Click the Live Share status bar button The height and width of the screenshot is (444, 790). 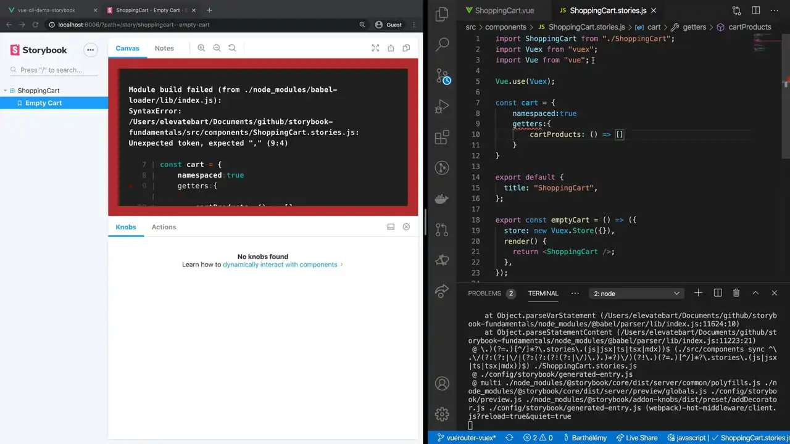click(637, 437)
